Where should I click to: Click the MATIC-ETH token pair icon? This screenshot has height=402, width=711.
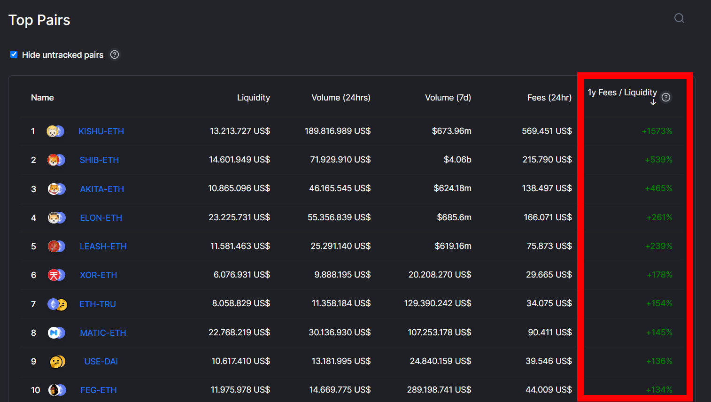tap(56, 333)
